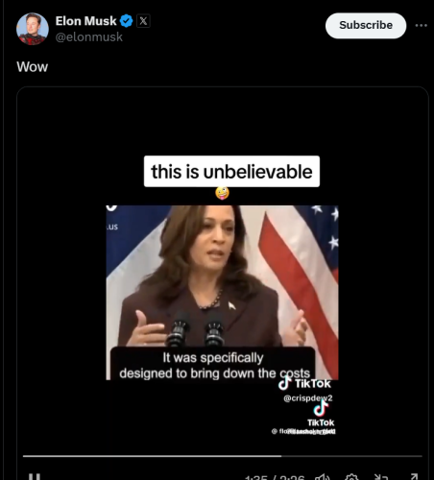This screenshot has height=480, width=434.
Task: Open video settings gear icon
Action: [351, 477]
